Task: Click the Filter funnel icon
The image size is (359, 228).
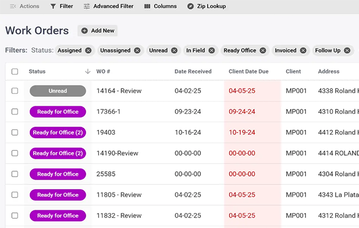Action: [53, 6]
